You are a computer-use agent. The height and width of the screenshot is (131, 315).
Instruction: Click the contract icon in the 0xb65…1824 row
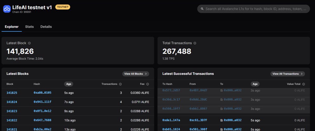(222, 129)
